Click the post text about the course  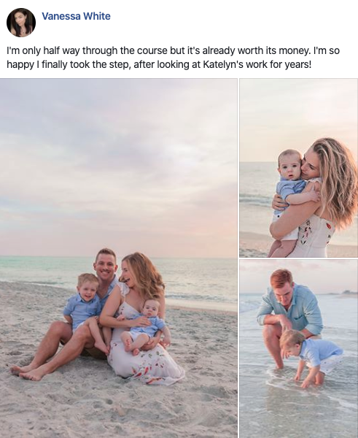tap(173, 58)
